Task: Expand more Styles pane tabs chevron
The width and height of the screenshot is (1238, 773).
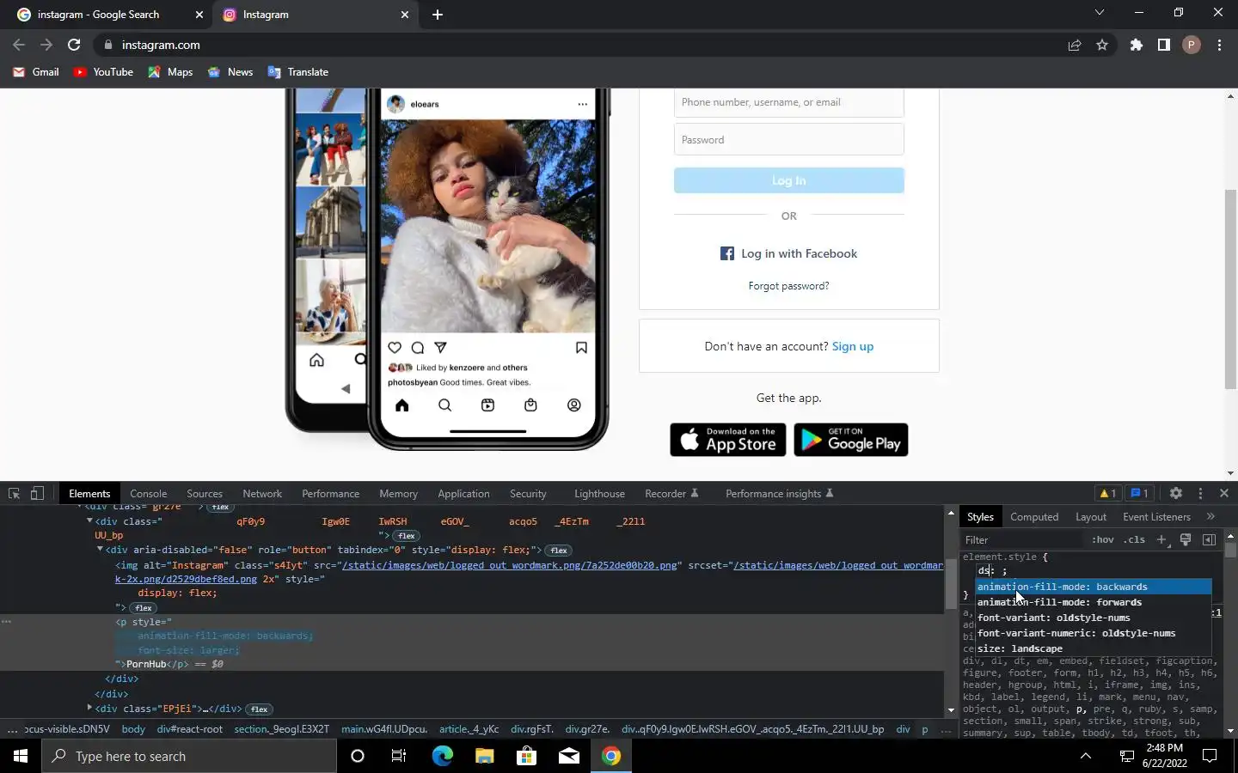Action: [1210, 516]
